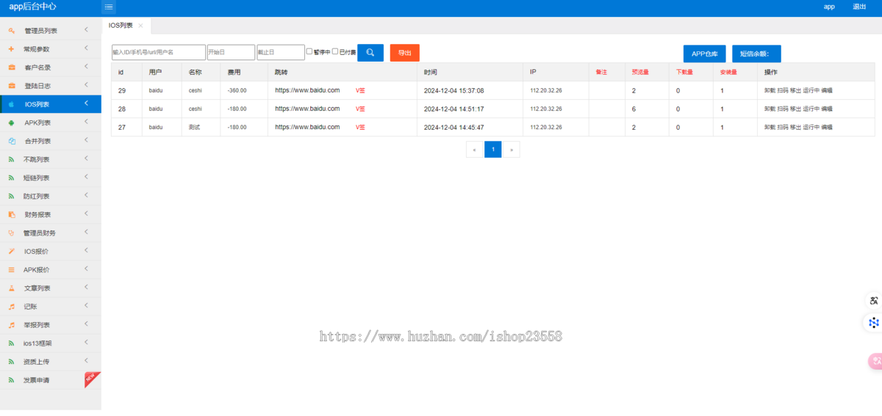Close the IOS列表 tab
The image size is (882, 416).
(x=140, y=26)
